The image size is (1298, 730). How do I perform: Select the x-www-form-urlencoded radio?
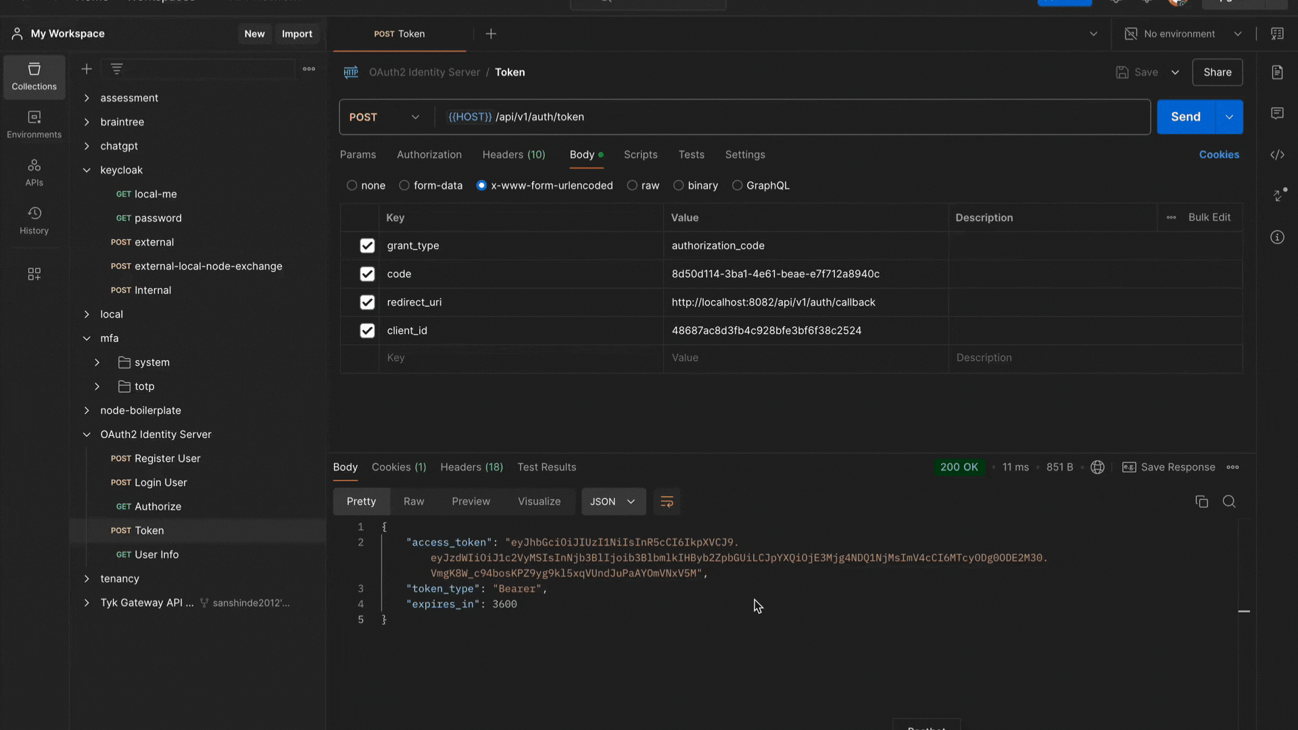click(481, 185)
